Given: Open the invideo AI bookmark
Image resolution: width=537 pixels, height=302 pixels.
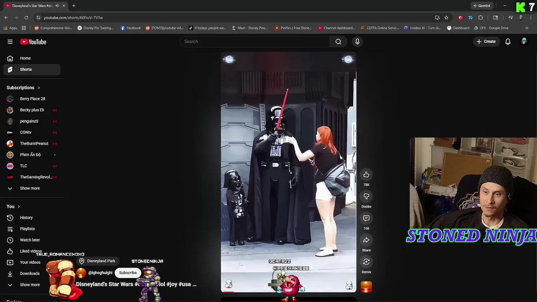Looking at the screenshot, I should pyautogui.click(x=422, y=28).
